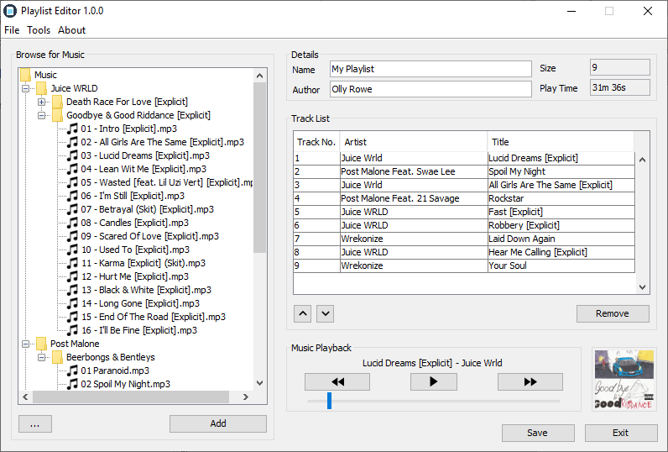This screenshot has height=452, width=668.
Task: Click the tree scroll-down arrow
Action: tap(260, 383)
